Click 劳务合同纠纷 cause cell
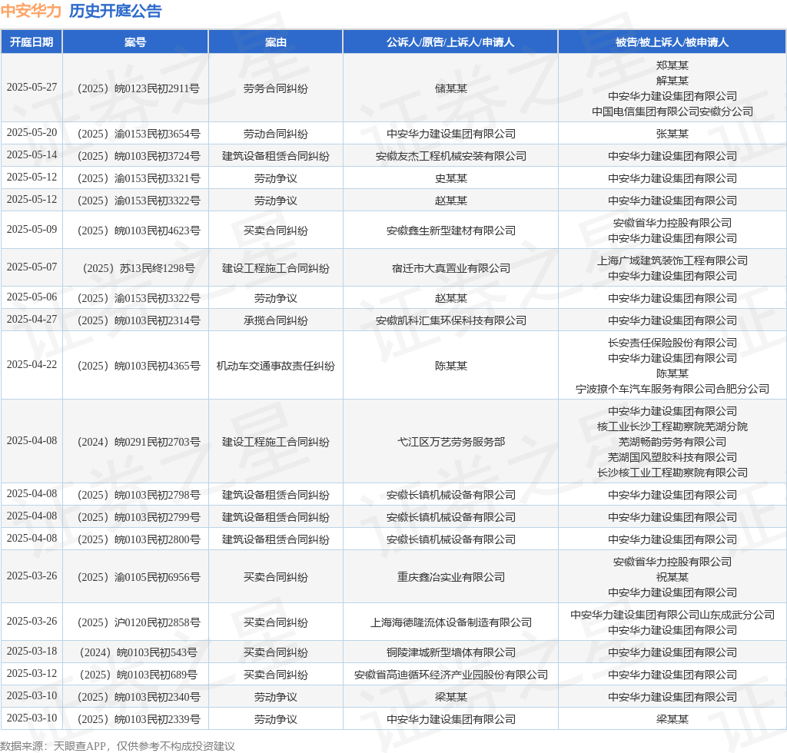 [x=276, y=88]
